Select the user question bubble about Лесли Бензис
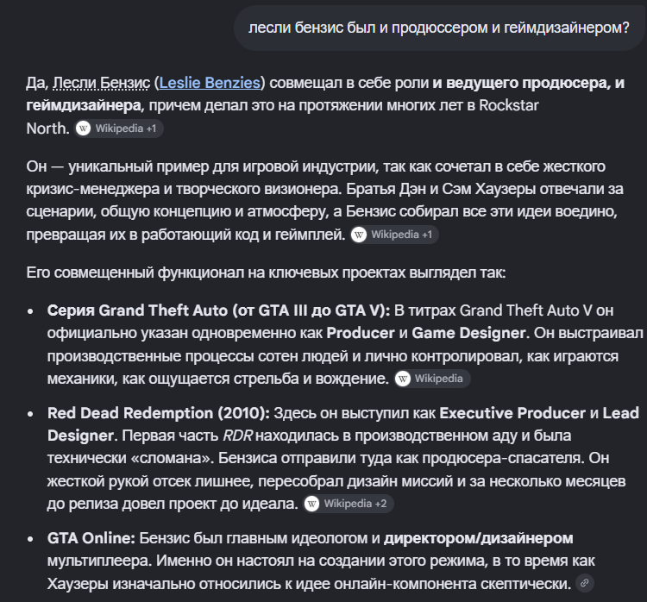Image resolution: width=647 pixels, height=602 pixels. click(x=438, y=28)
